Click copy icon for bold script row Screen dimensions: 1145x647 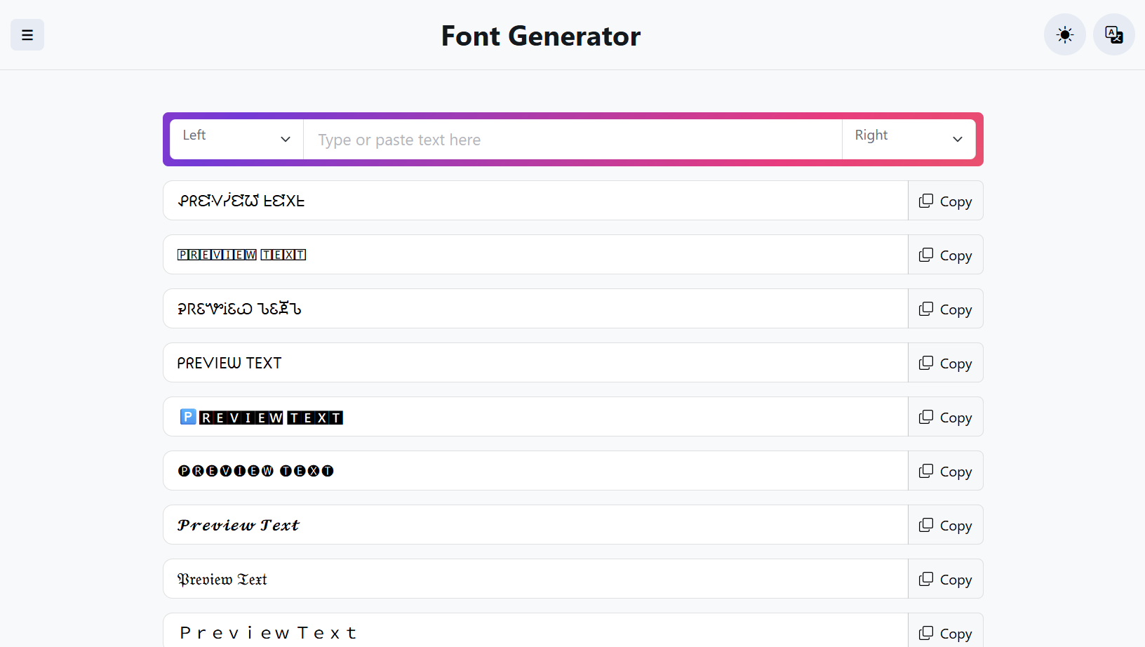tap(926, 526)
